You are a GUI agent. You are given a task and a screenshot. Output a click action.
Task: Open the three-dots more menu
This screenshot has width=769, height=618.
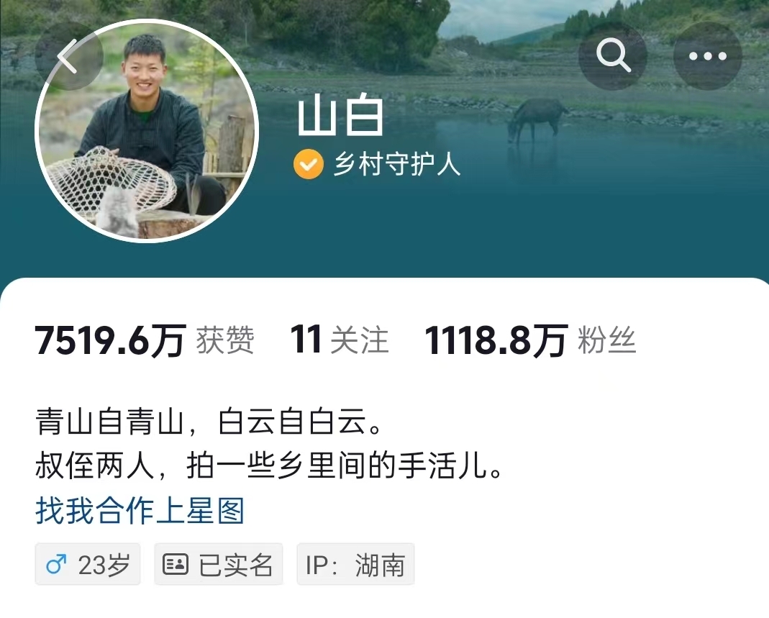click(708, 56)
